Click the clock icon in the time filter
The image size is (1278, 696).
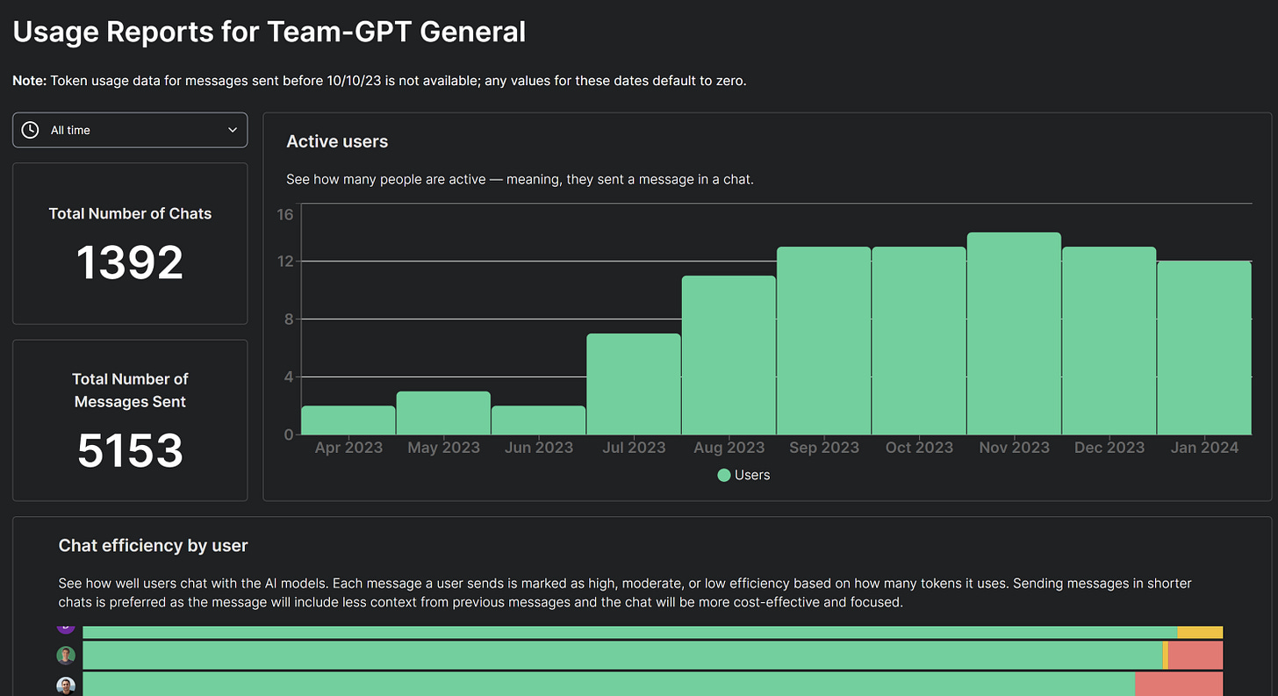(x=30, y=130)
